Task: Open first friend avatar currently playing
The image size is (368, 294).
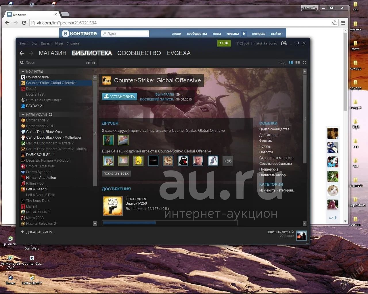Action: click(x=108, y=140)
